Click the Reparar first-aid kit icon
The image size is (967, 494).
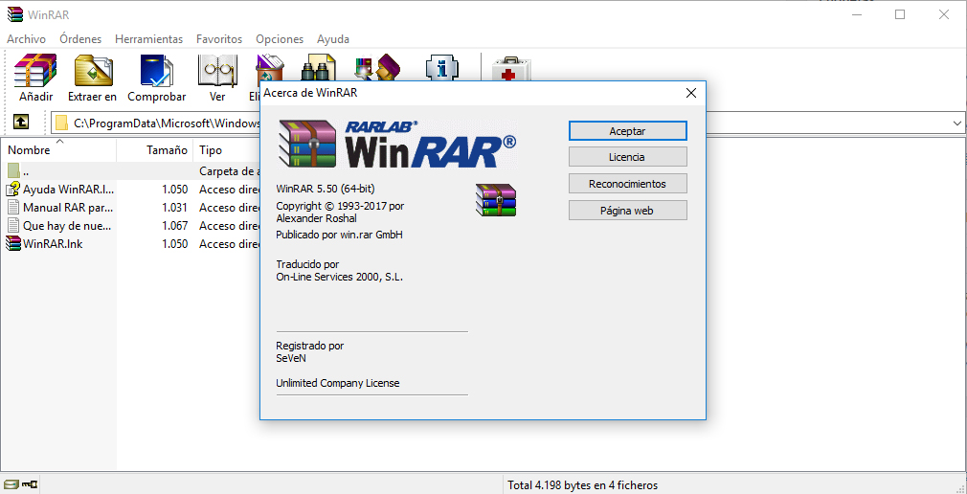[511, 68]
